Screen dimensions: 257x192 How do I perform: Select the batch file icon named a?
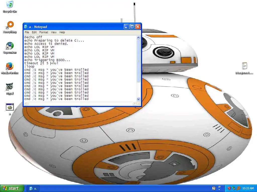point(10,109)
